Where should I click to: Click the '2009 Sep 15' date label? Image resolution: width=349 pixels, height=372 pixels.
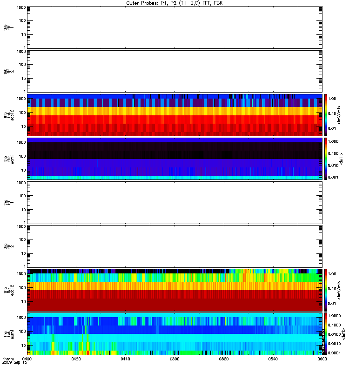click(14, 363)
